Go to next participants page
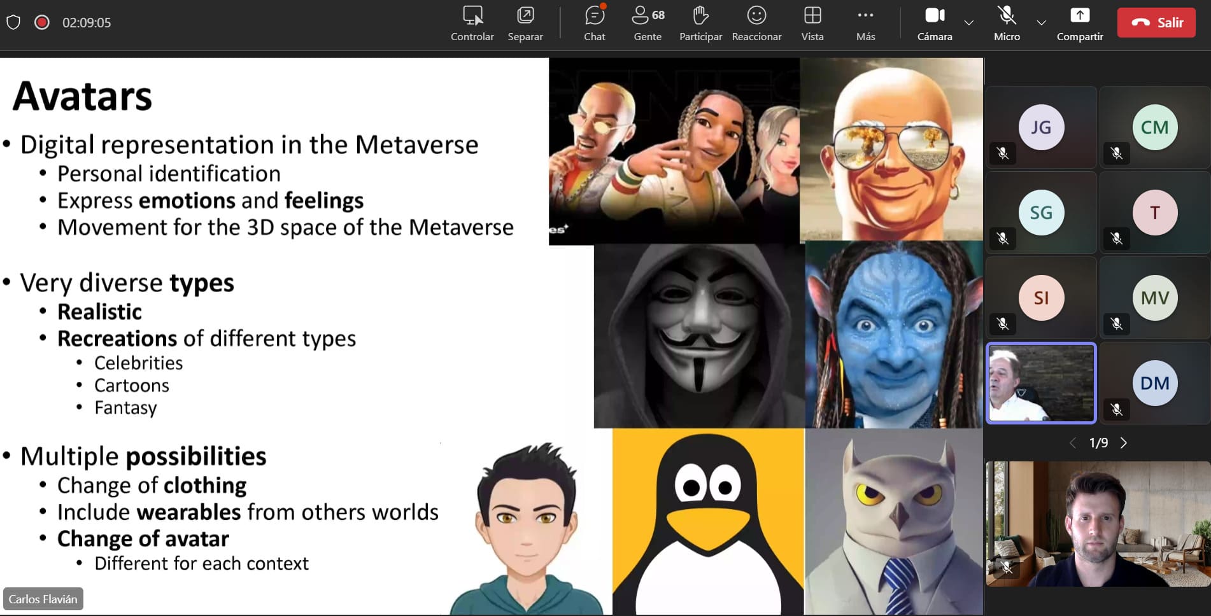This screenshot has width=1211, height=616. pyautogui.click(x=1124, y=443)
